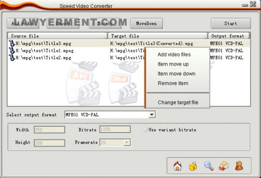Minimize the Speed Video Converter window
The image size is (261, 178).
245,5
